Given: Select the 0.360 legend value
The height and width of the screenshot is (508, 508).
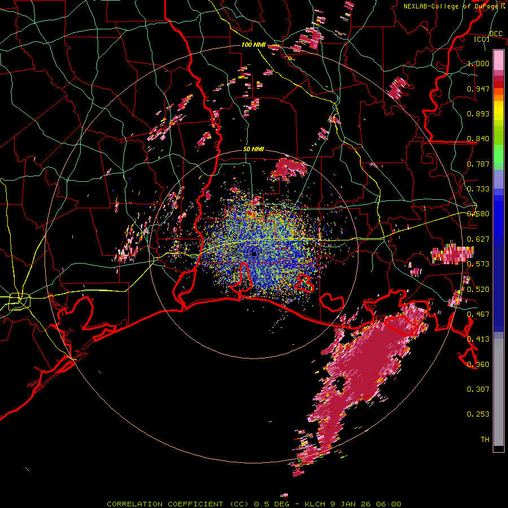Looking at the screenshot, I should (x=478, y=365).
